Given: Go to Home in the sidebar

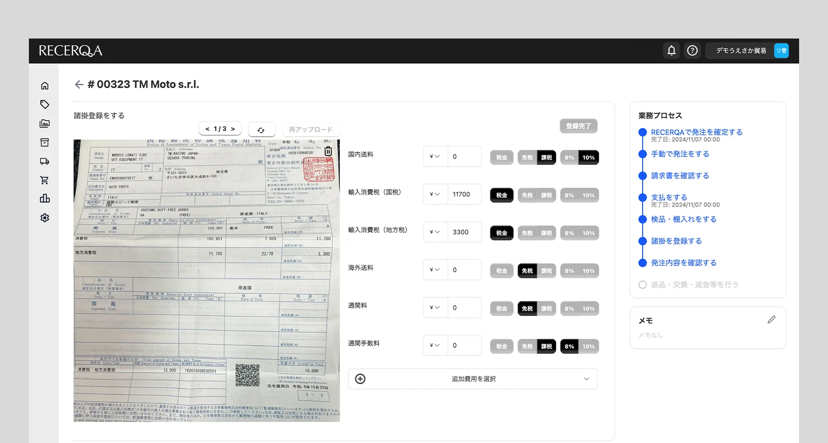Looking at the screenshot, I should pyautogui.click(x=45, y=86).
